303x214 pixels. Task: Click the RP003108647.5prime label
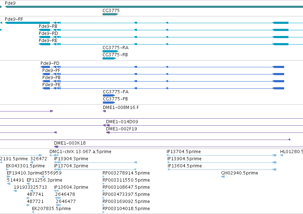point(126,187)
